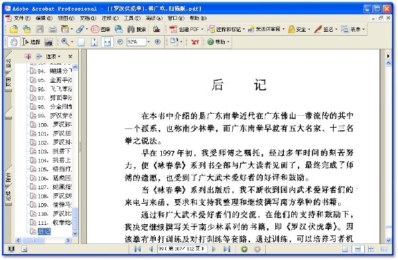The image size is (398, 260).
Task: Open a file with the folder icon
Action: click(x=14, y=29)
